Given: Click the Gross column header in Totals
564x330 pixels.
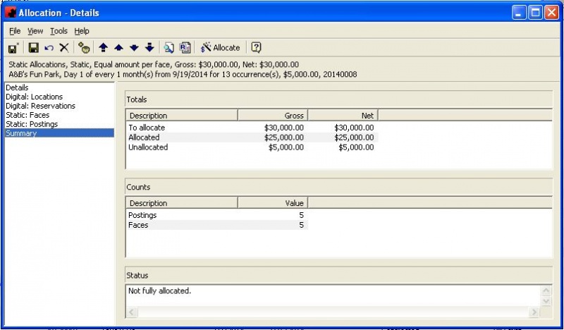Looking at the screenshot, I should pyautogui.click(x=273, y=115).
